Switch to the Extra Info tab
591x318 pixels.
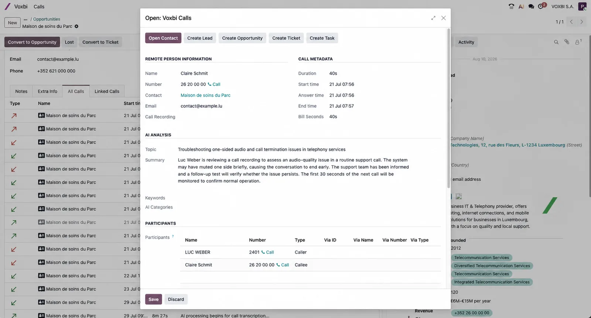[x=48, y=91]
